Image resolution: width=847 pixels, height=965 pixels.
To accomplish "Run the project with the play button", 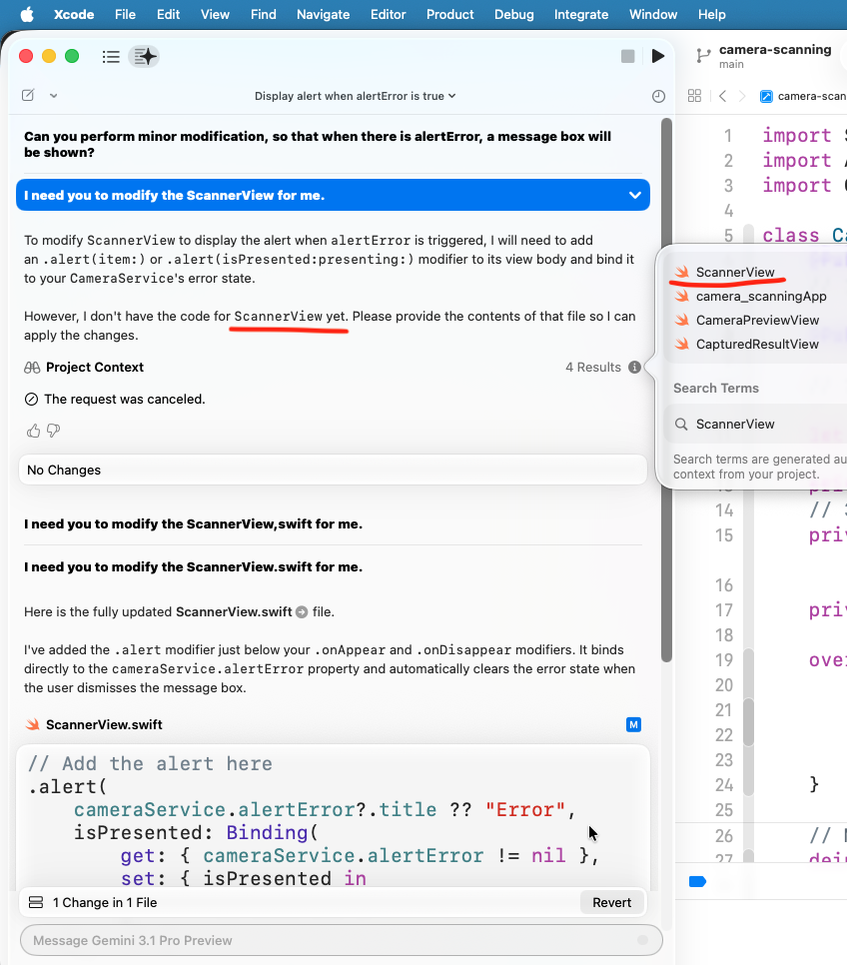I will tap(657, 57).
